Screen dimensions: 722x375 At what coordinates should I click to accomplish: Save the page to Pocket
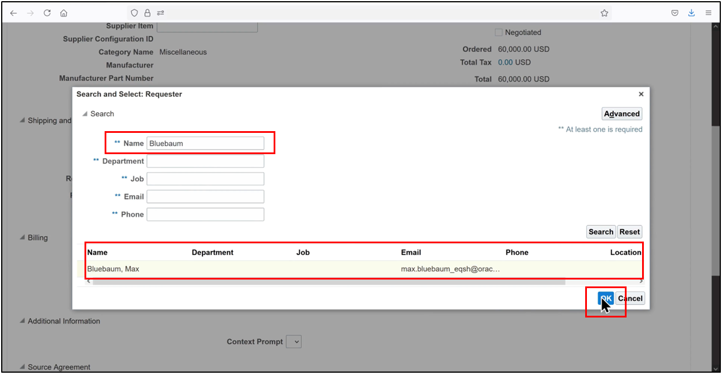click(674, 12)
